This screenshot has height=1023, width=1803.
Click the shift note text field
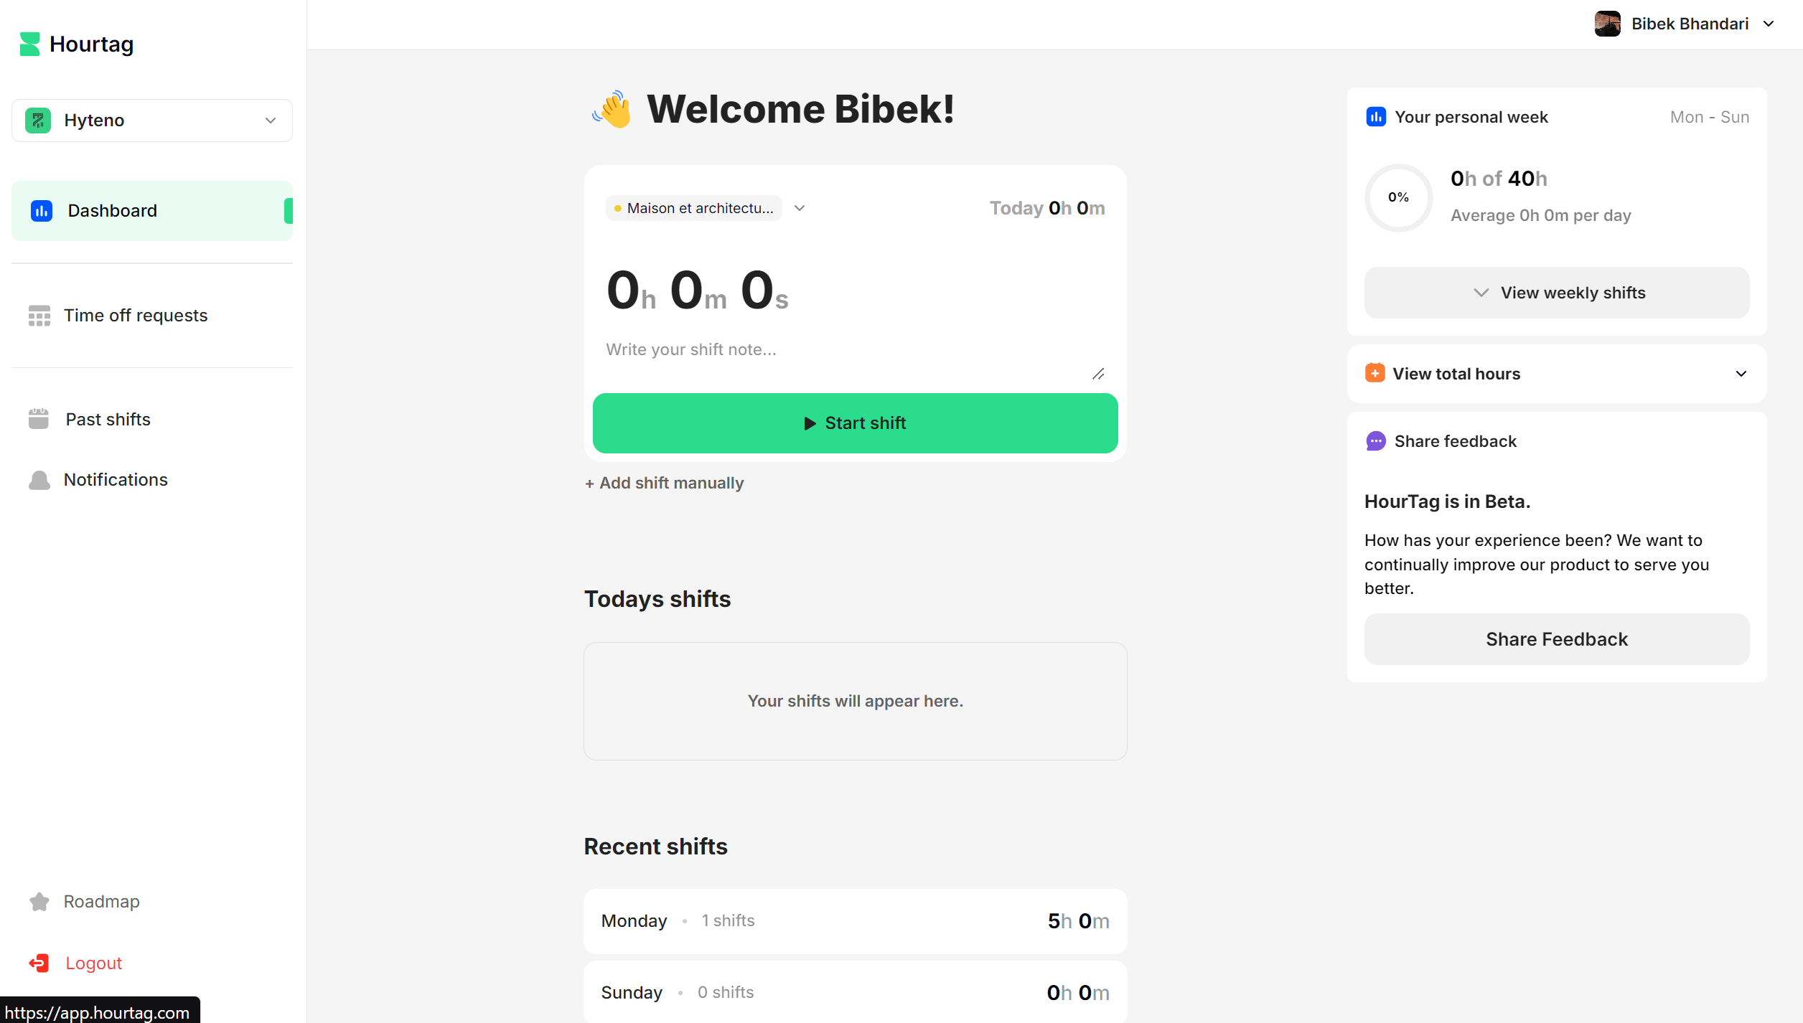847,350
